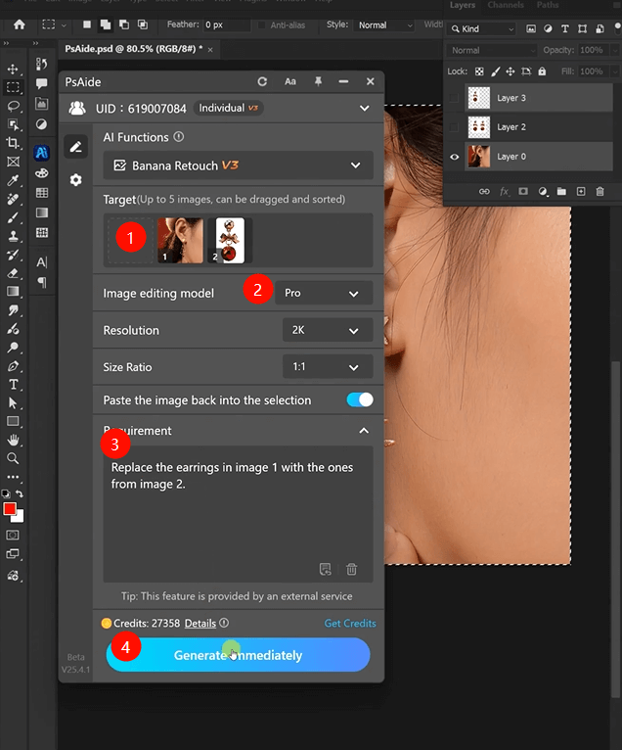Show Layer 2 visibility
Screen dimensions: 622x750
(454, 127)
